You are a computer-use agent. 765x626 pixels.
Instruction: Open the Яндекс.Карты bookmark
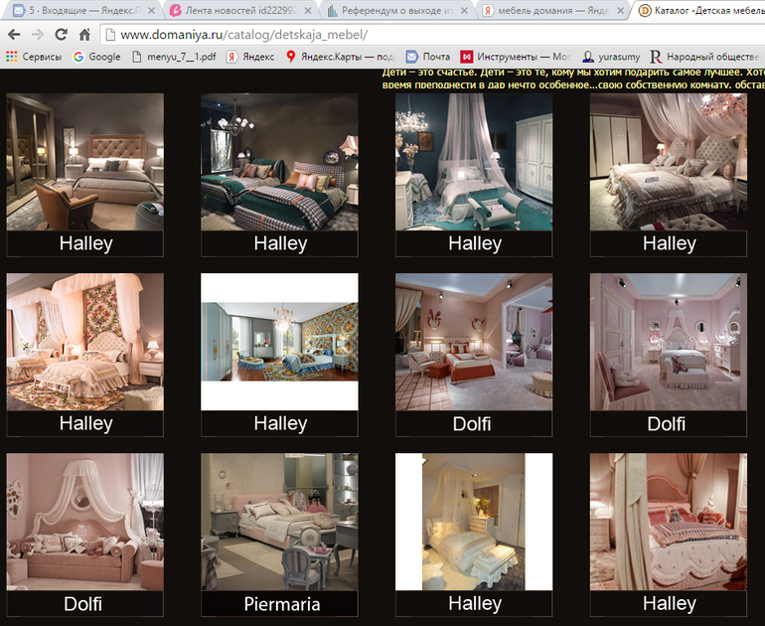(x=340, y=57)
